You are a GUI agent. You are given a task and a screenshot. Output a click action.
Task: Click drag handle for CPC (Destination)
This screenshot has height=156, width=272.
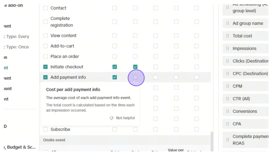coord(228,74)
